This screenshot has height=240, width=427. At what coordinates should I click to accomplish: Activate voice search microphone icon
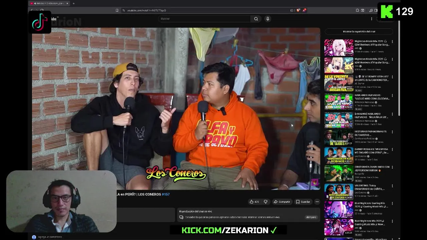pos(268,19)
